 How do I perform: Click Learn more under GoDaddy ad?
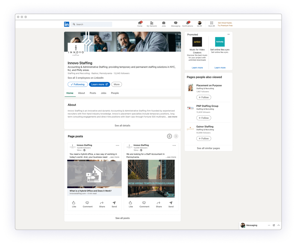point(220,68)
